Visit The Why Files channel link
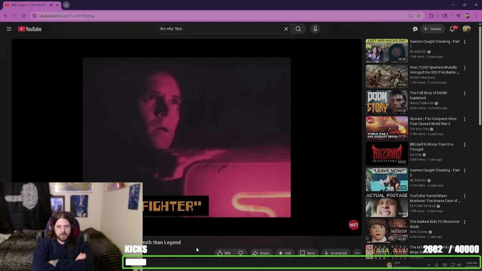 point(419,129)
